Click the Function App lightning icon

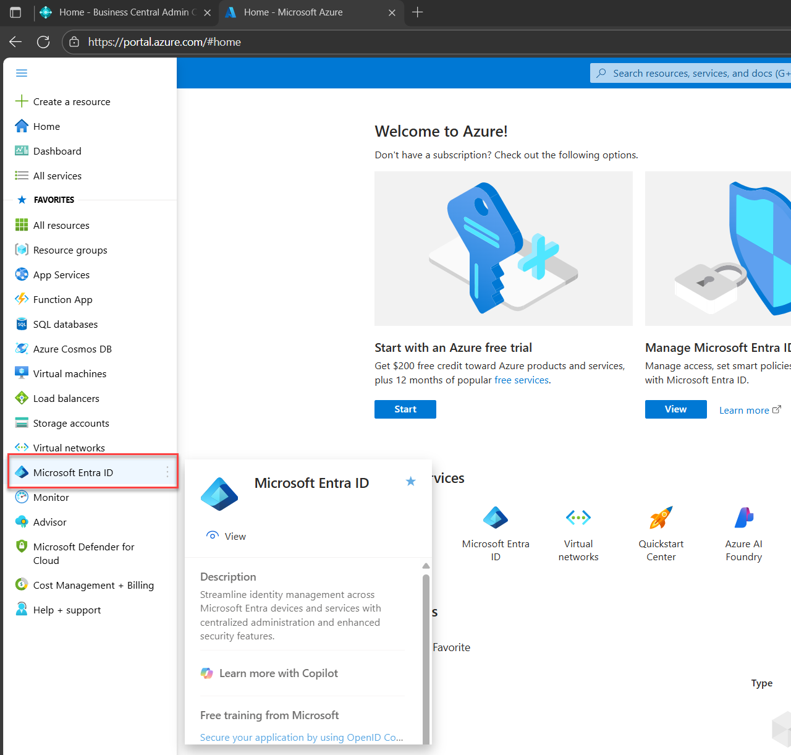[22, 299]
